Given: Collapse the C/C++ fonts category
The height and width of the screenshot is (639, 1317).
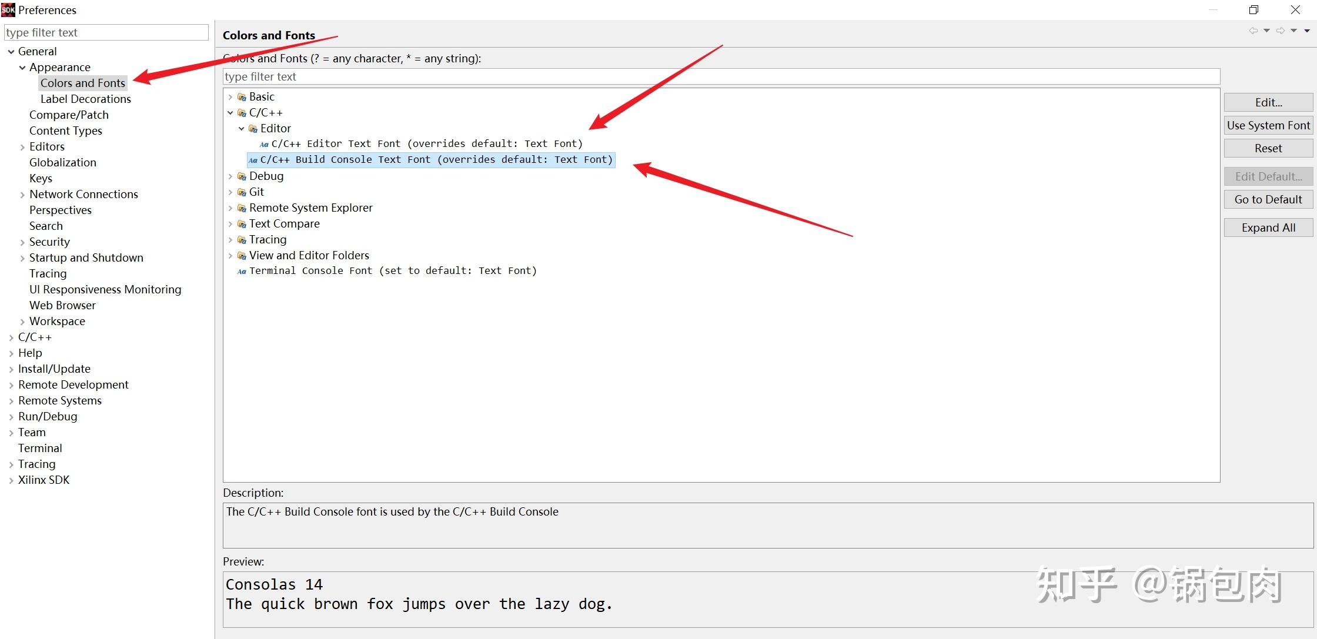Looking at the screenshot, I should (x=230, y=113).
